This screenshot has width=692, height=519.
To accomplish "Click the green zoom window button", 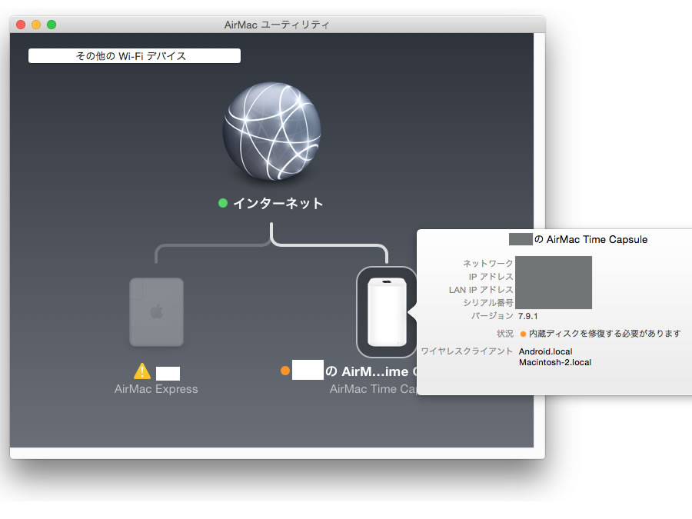I will pos(52,25).
